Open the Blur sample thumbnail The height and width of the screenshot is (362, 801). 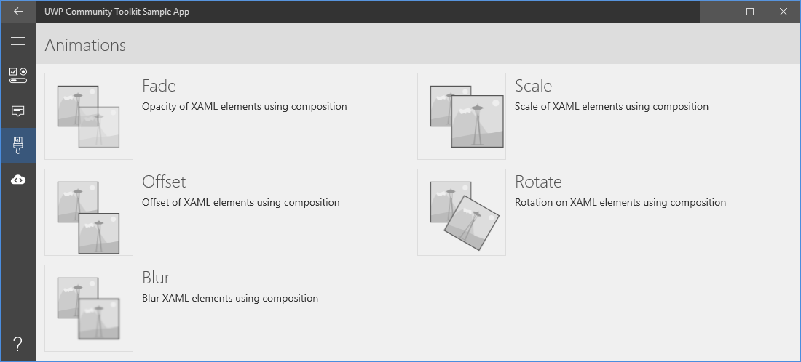pos(89,308)
